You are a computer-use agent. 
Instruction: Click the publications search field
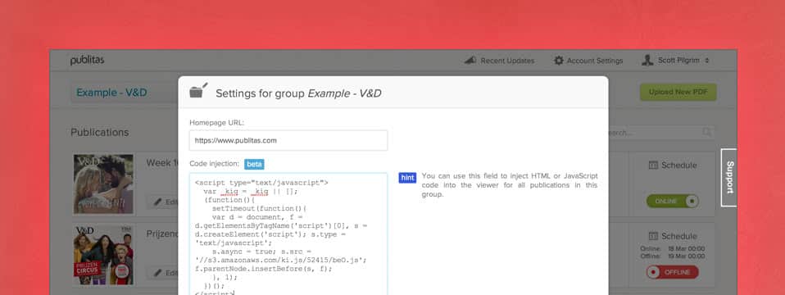point(660,133)
